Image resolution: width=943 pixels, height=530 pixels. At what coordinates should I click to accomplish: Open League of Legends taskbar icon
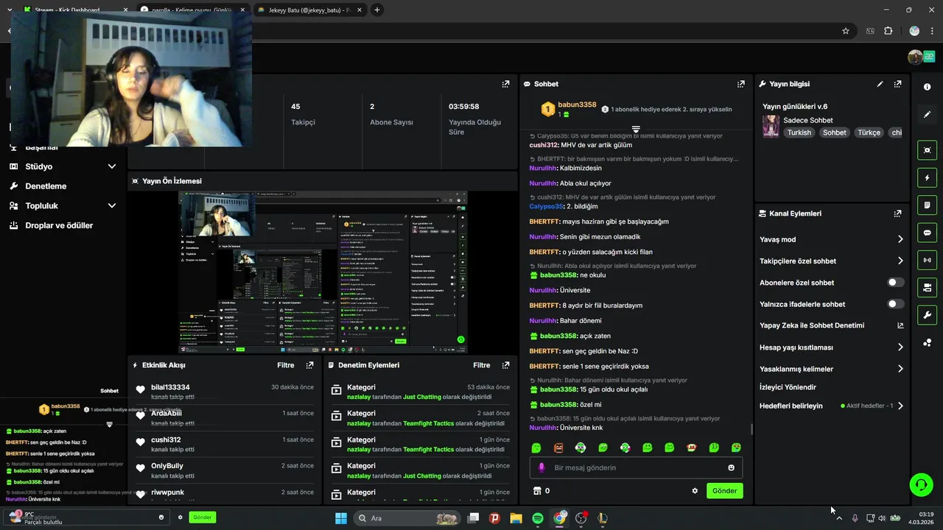603,518
